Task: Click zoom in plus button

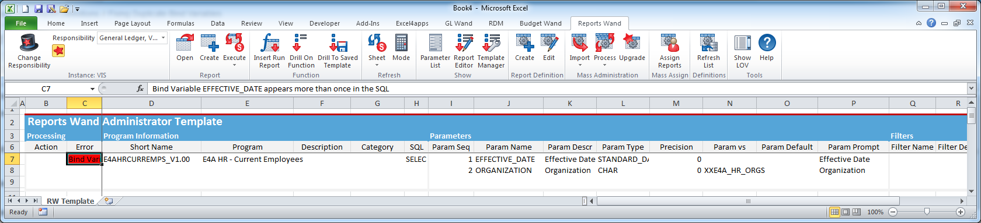Action: pos(961,212)
